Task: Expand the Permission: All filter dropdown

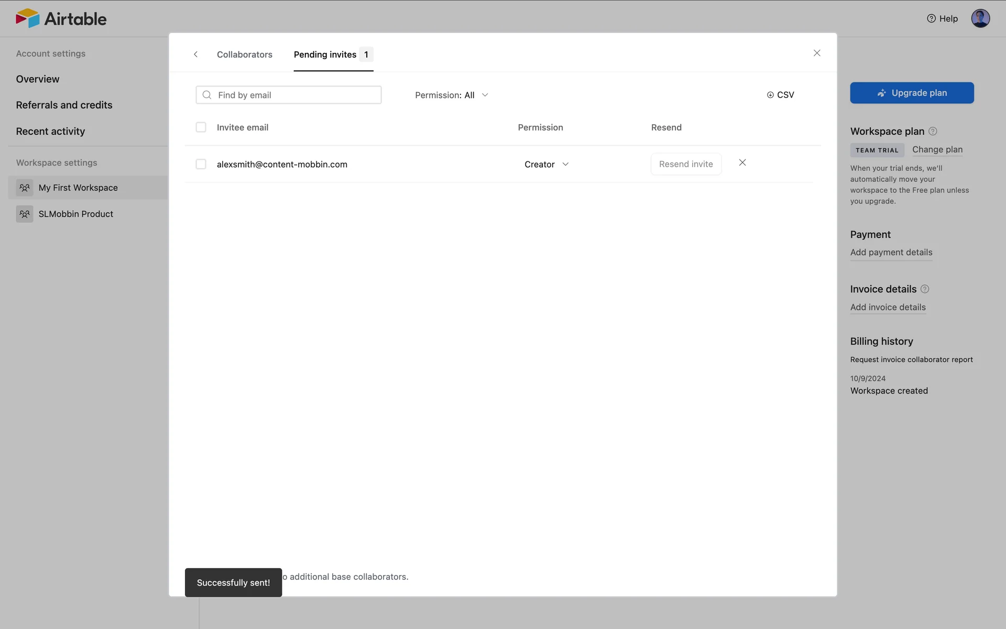Action: (451, 95)
